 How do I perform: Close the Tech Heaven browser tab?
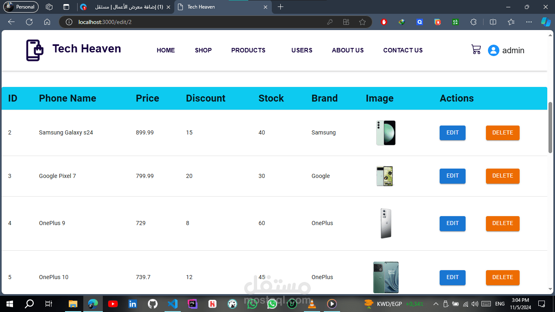[266, 7]
